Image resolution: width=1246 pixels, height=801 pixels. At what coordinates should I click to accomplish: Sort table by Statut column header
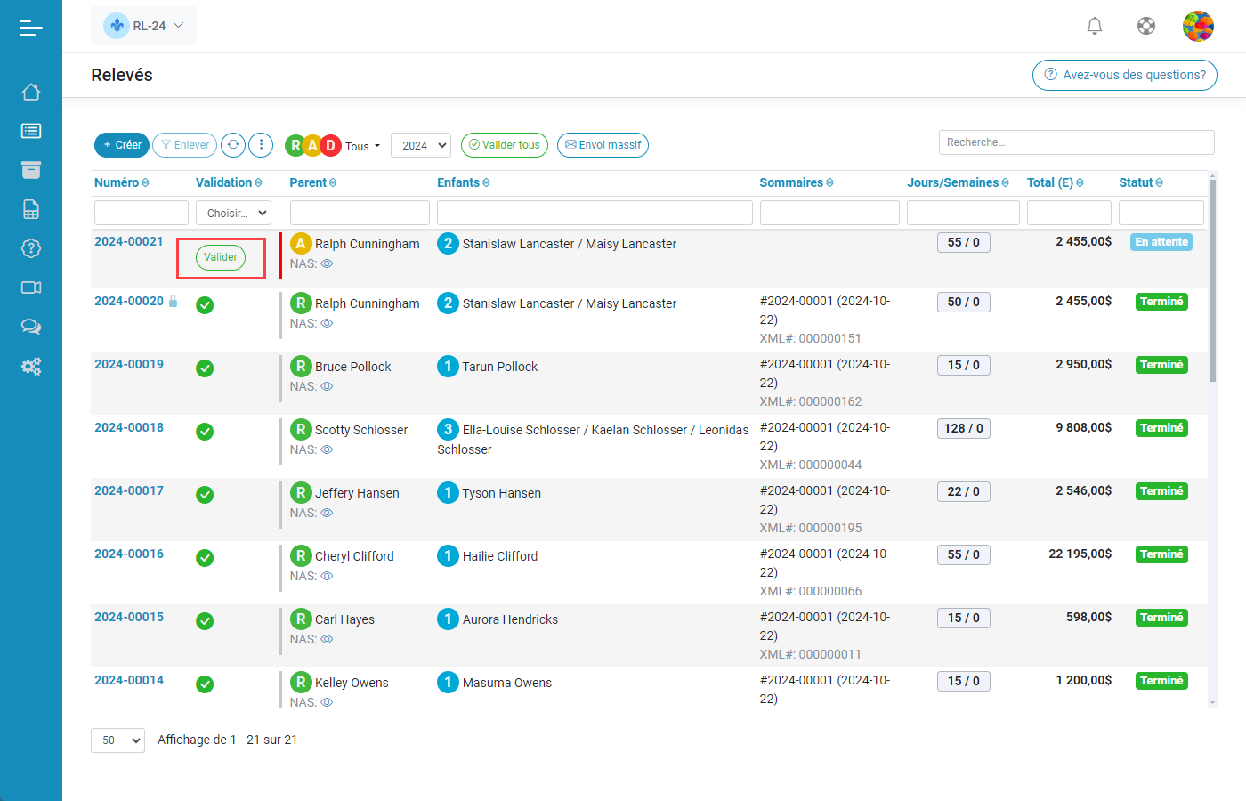coord(1140,182)
